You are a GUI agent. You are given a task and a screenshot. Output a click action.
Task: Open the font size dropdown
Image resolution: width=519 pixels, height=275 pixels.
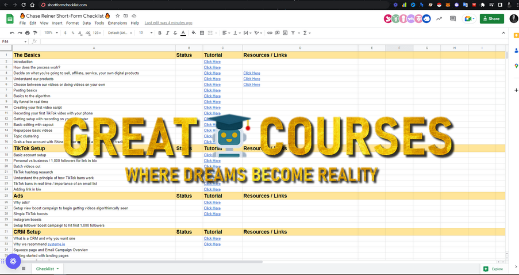click(145, 33)
